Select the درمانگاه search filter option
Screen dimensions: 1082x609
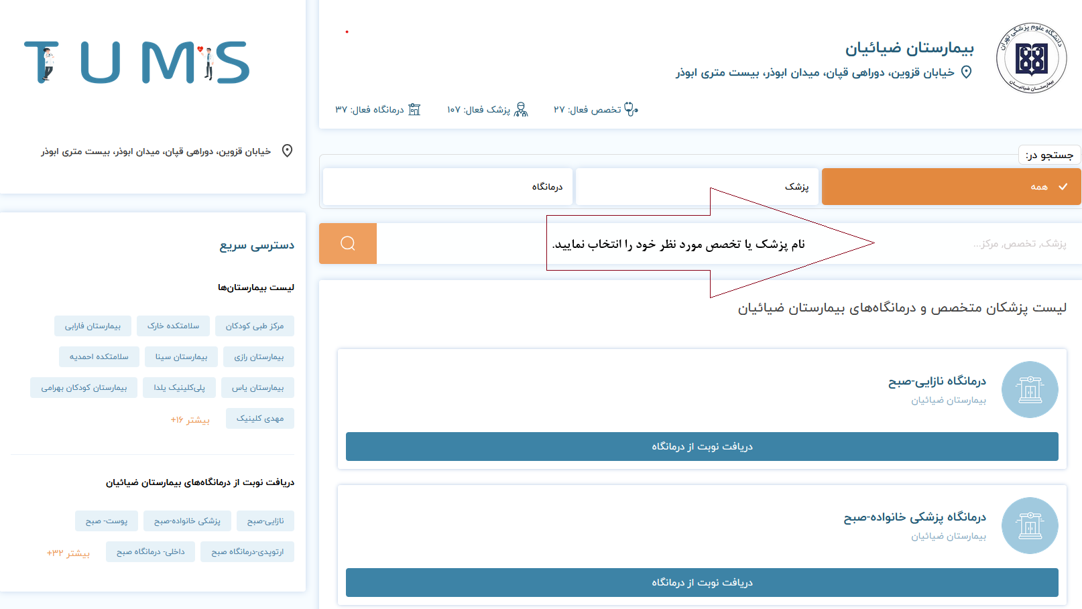448,187
